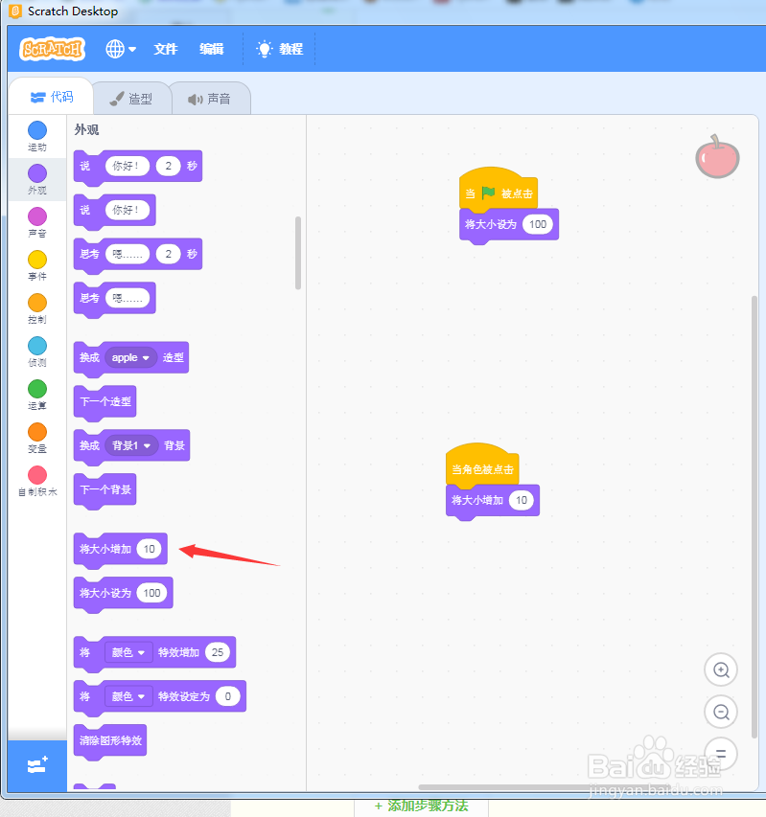This screenshot has height=817, width=766.
Task: Click the 添加步骤方法 link below window
Action: [421, 806]
